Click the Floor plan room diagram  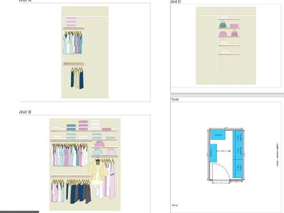pyautogui.click(x=226, y=156)
